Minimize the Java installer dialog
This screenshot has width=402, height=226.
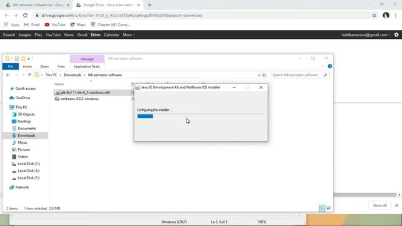tap(234, 87)
